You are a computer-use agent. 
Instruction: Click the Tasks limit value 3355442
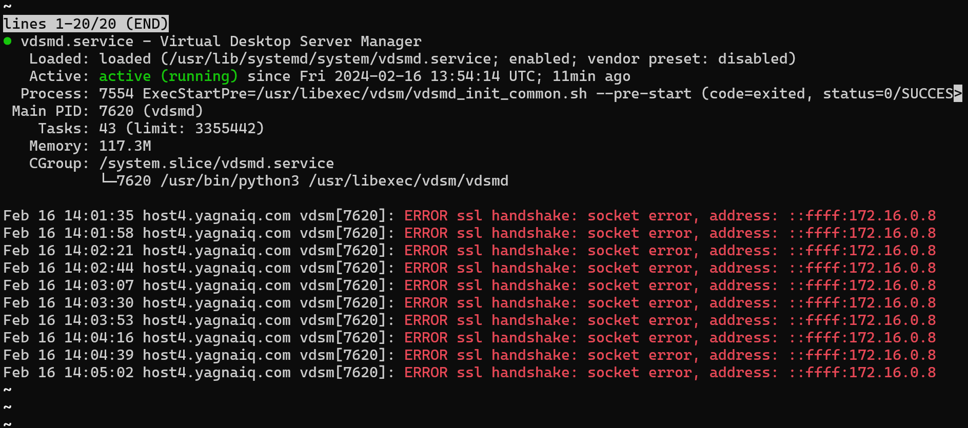click(229, 128)
